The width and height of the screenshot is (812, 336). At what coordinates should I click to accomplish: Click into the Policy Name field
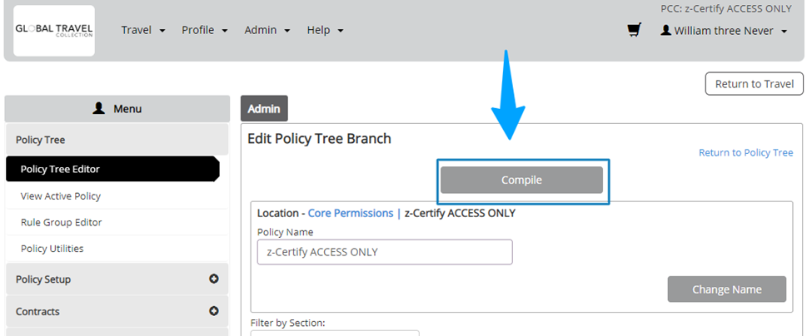tap(385, 252)
